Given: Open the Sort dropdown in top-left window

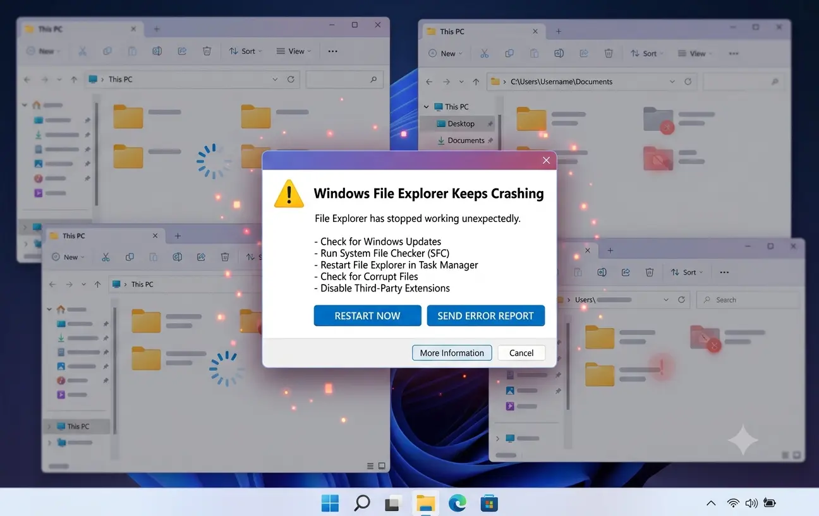Looking at the screenshot, I should tap(246, 51).
